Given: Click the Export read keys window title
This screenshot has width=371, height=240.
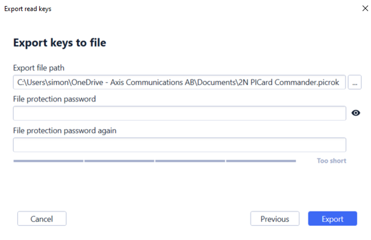Looking at the screenshot, I should pyautogui.click(x=28, y=9).
